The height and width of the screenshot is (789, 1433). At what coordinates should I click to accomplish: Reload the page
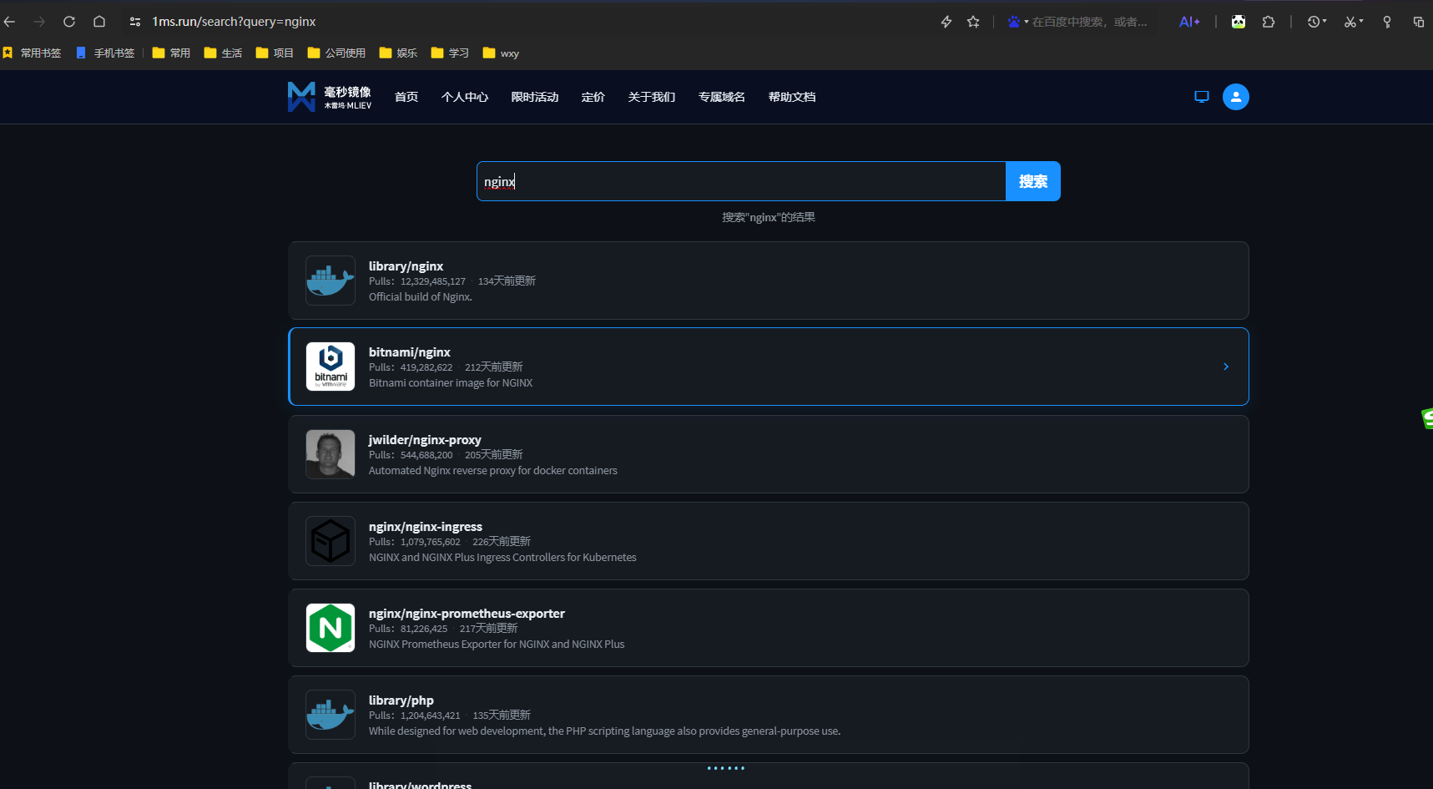69,22
